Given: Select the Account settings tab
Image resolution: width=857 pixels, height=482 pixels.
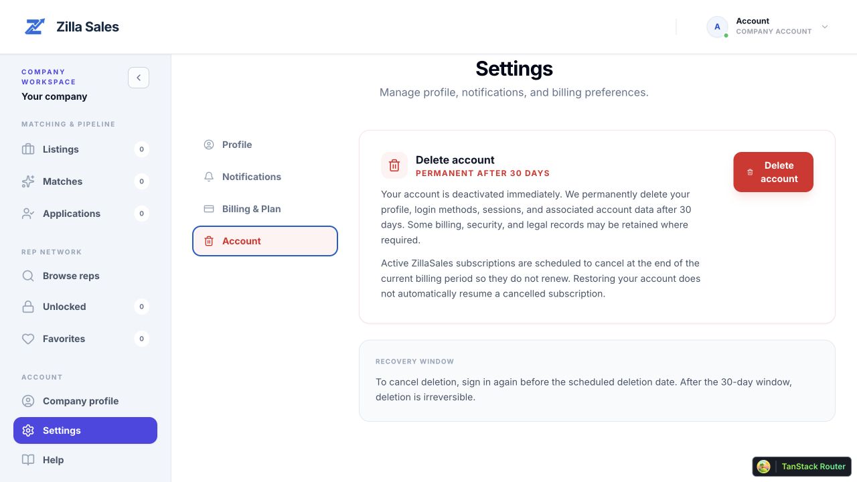Looking at the screenshot, I should [265, 241].
